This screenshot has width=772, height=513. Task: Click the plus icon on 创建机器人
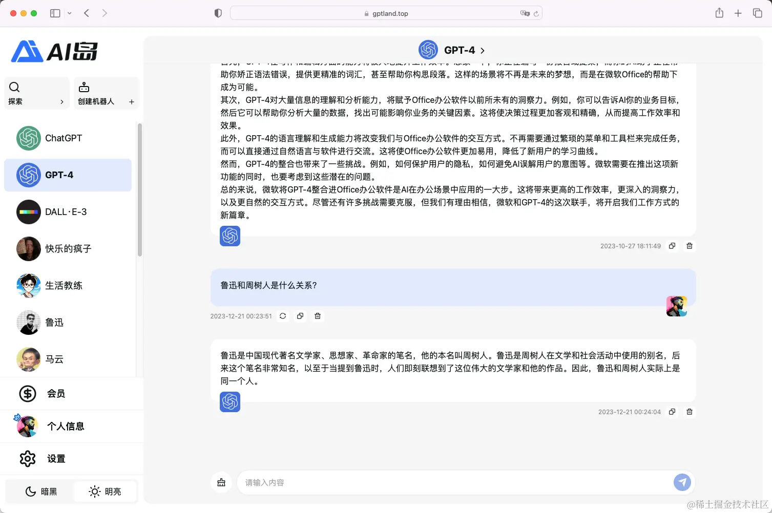[x=132, y=102]
